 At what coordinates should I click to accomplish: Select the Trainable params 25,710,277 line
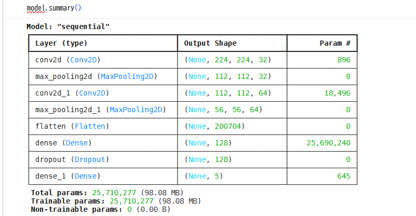click(116, 201)
